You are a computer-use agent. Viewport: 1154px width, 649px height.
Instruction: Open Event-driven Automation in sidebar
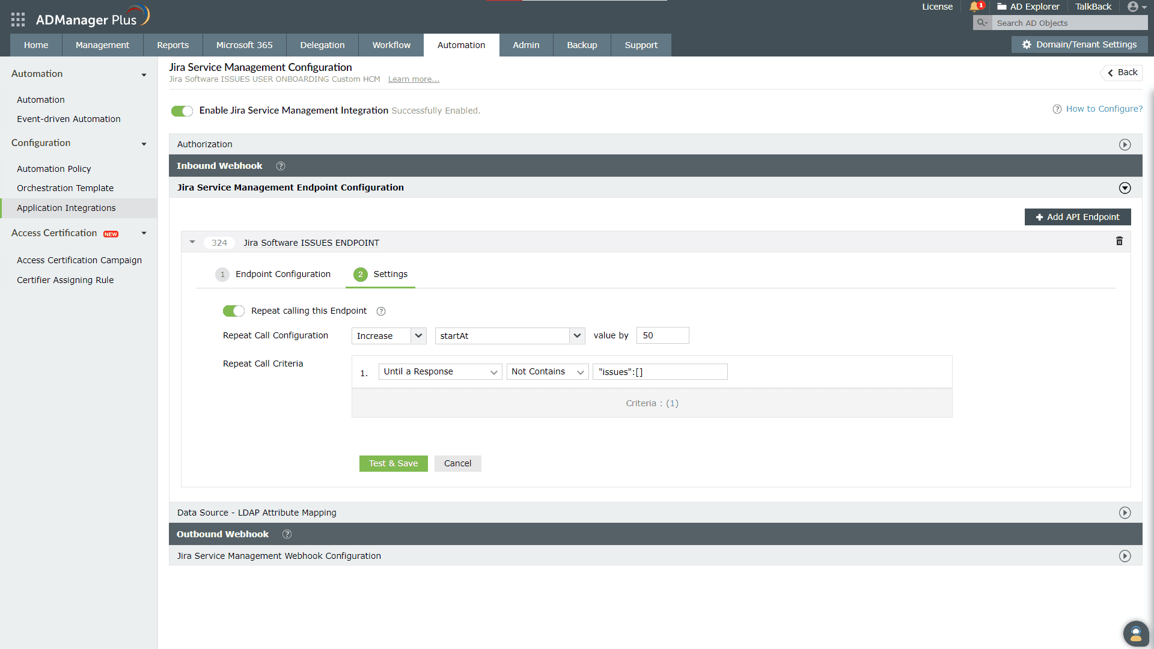coord(69,119)
